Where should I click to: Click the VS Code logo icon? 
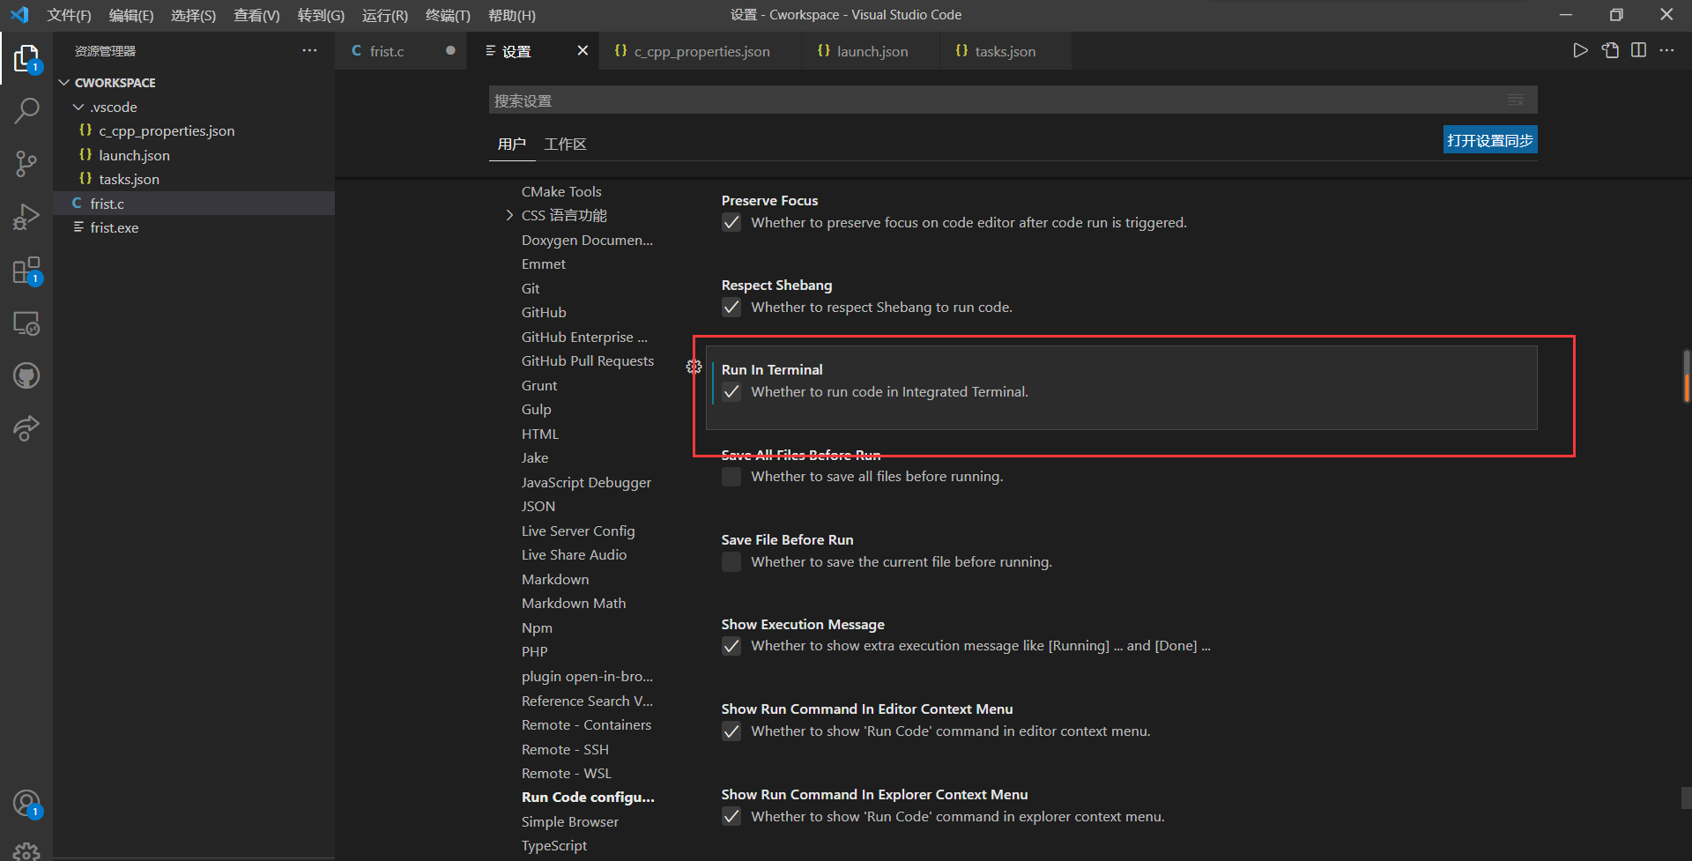point(19,15)
